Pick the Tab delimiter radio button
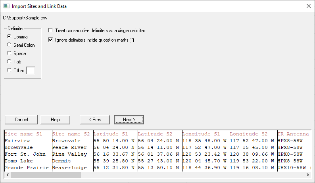Image resolution: width=315 pixels, height=183 pixels. click(9, 62)
